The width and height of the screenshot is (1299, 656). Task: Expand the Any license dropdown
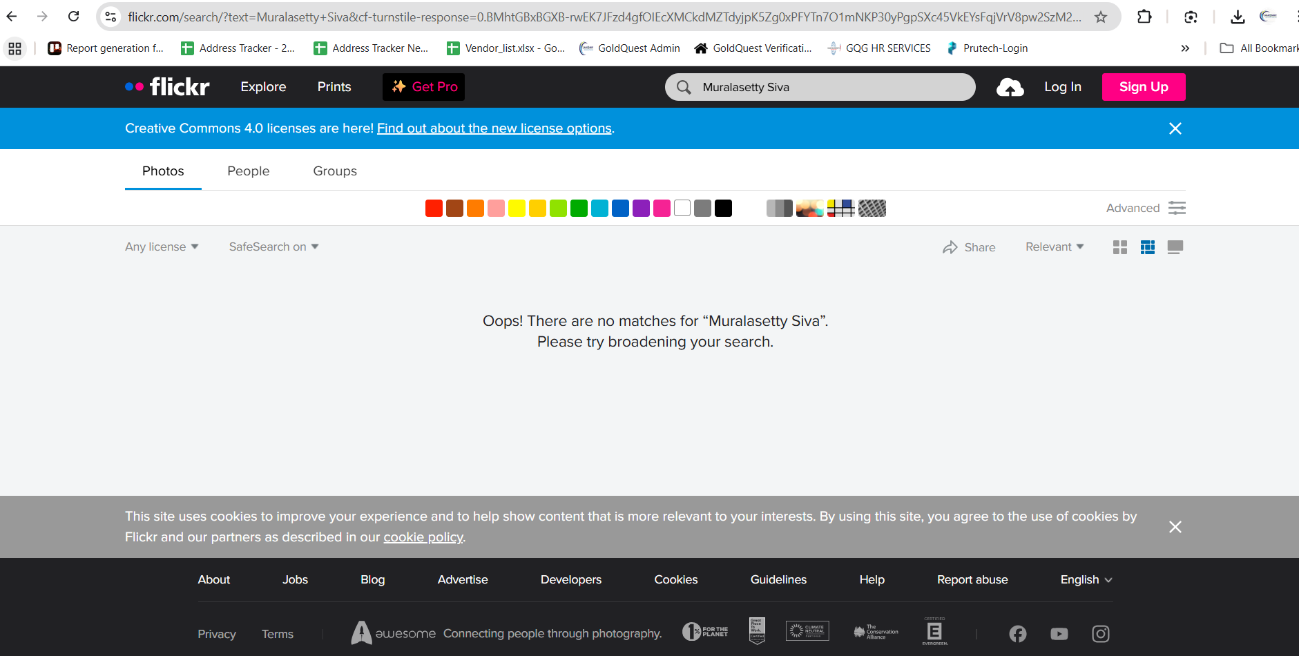162,247
